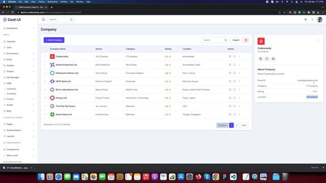Check the Hindustan Unilever Ltd row checkbox
Image resolution: width=326 pixels, height=183 pixels.
(45, 73)
